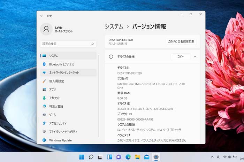Click the device ID value 3334FFEE-113E-46F5-9D77-4AFDA430507F

[x=145, y=109]
